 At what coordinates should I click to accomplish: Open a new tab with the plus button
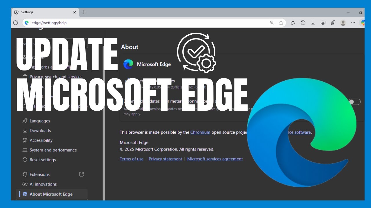click(84, 12)
